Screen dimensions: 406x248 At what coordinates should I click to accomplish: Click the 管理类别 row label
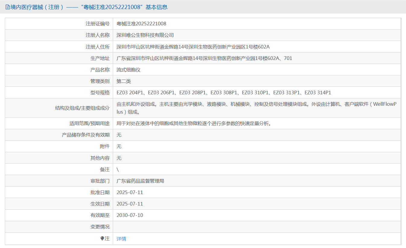100,81
